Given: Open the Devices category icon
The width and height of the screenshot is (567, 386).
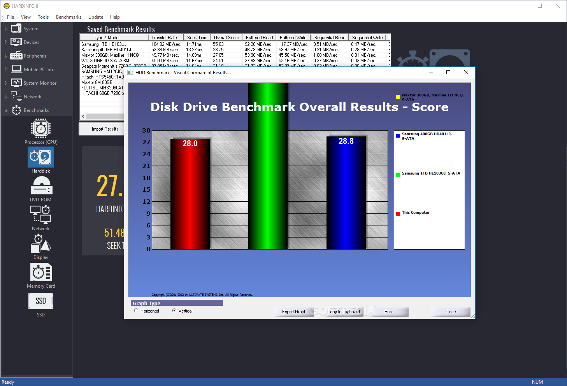Looking at the screenshot, I should (16, 42).
